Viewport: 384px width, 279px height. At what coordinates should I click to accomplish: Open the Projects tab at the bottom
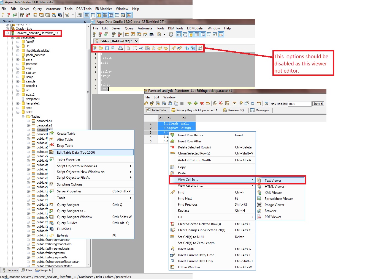[43, 270]
